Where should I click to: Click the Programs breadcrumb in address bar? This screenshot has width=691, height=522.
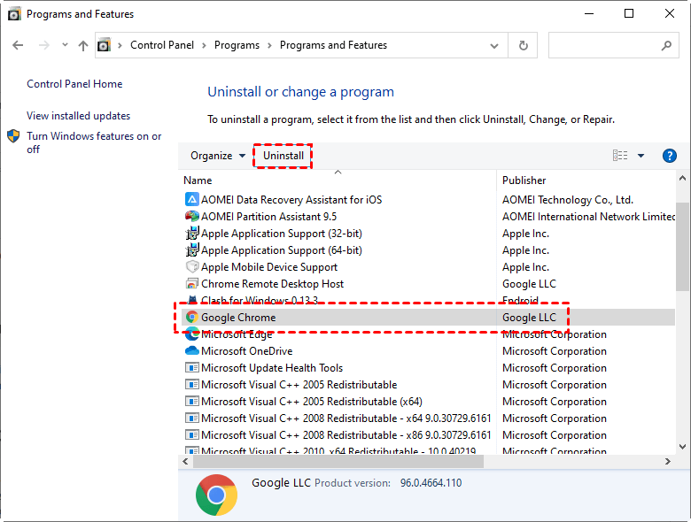pyautogui.click(x=237, y=45)
